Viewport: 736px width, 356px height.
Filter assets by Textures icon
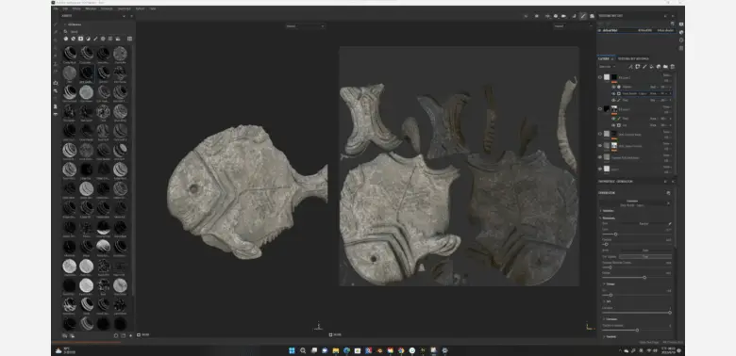point(109,39)
